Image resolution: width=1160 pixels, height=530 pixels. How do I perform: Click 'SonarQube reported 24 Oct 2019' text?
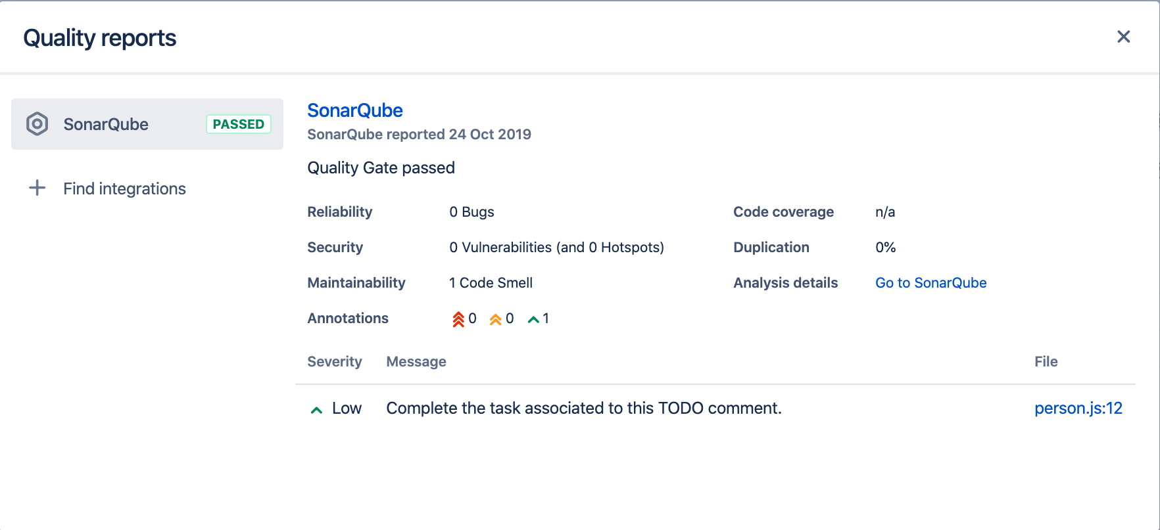pyautogui.click(x=419, y=134)
